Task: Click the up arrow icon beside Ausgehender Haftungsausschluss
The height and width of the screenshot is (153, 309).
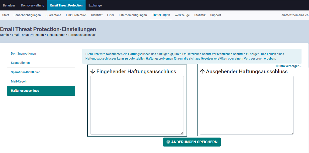Action: 202,72
